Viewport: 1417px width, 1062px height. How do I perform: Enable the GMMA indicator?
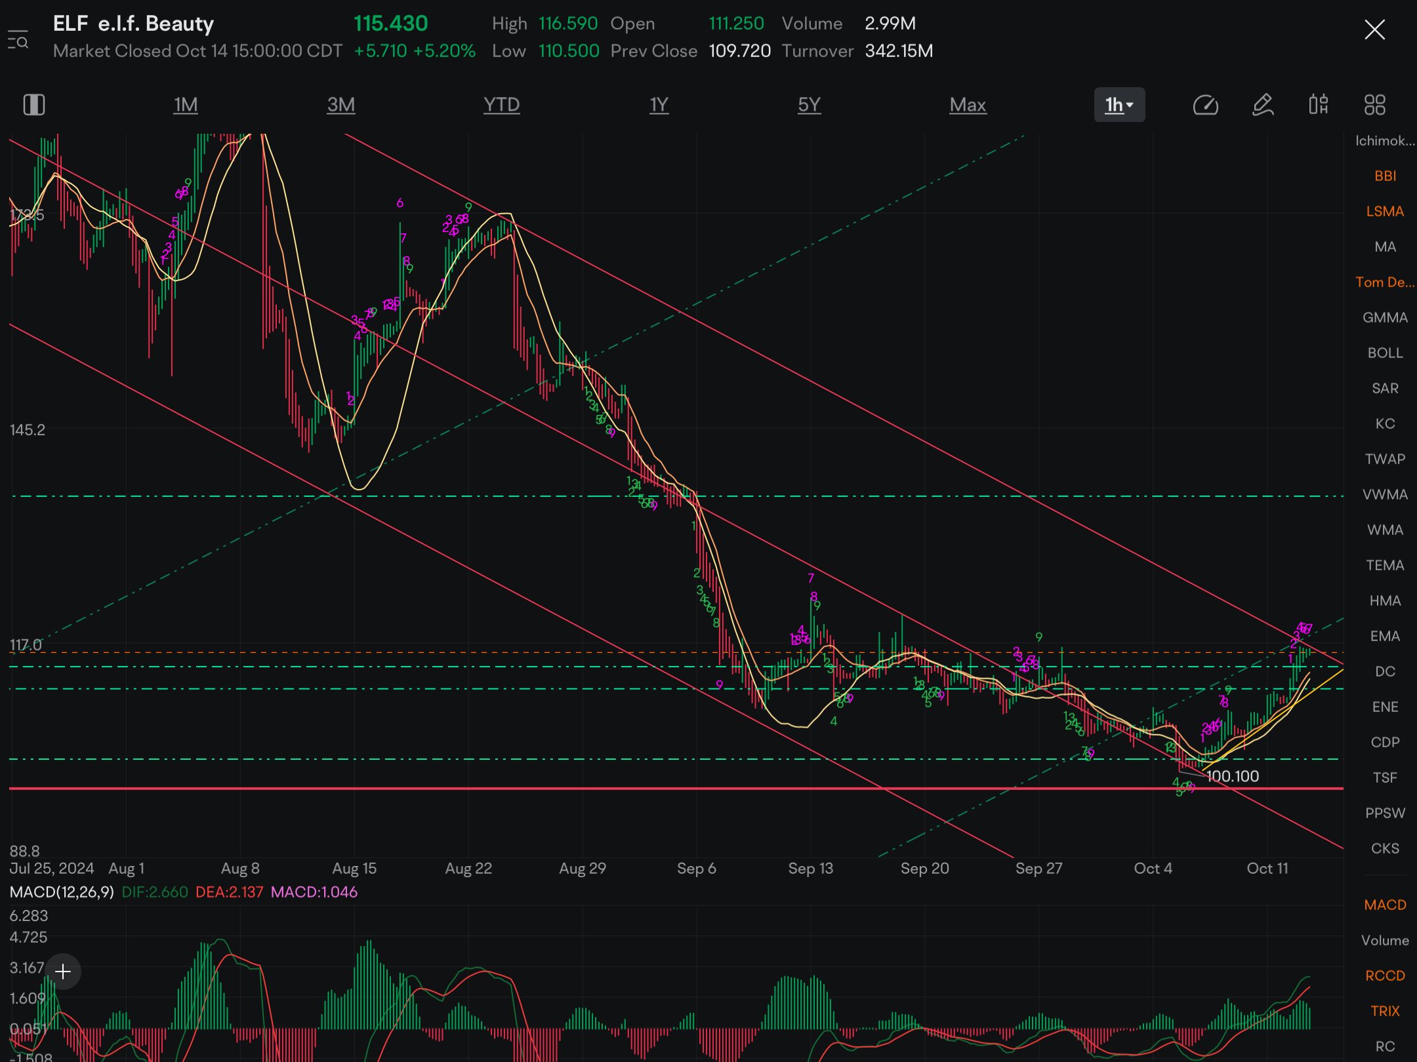tap(1385, 318)
